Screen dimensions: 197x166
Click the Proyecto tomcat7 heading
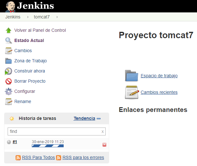click(x=156, y=35)
